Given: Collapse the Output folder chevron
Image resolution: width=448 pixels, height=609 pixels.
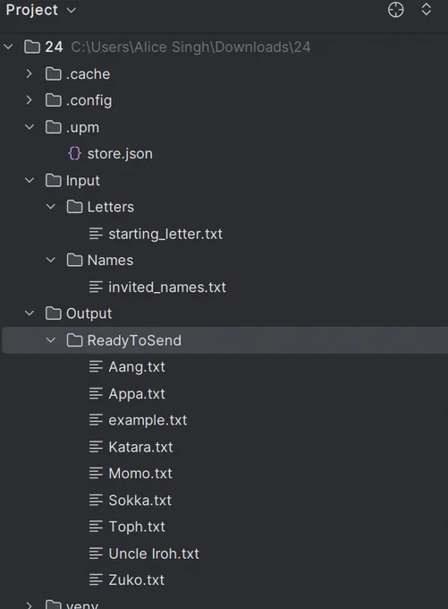Looking at the screenshot, I should (30, 313).
